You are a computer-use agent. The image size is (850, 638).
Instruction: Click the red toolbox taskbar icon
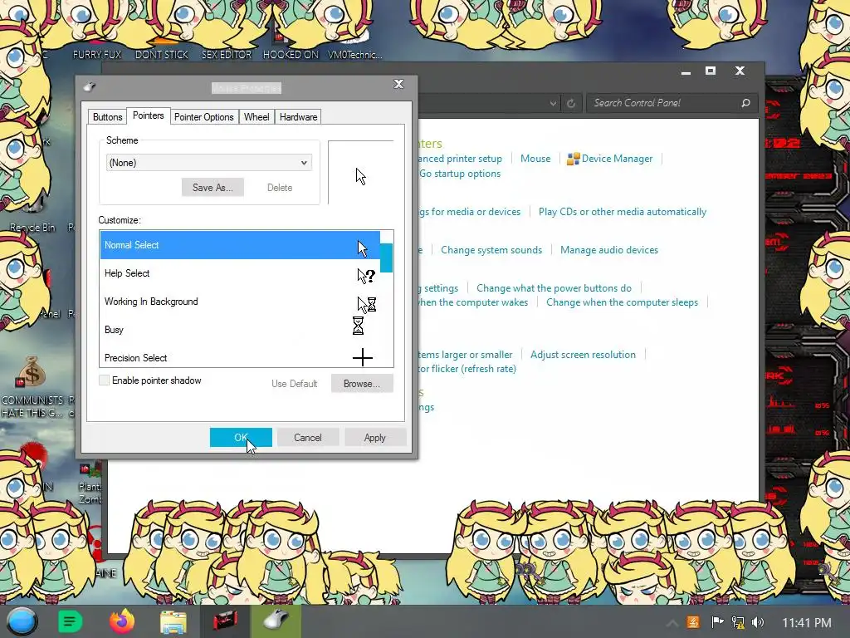coord(225,621)
